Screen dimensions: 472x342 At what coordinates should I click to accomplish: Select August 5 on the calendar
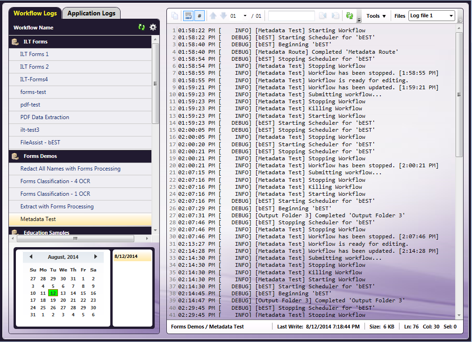pos(53,286)
